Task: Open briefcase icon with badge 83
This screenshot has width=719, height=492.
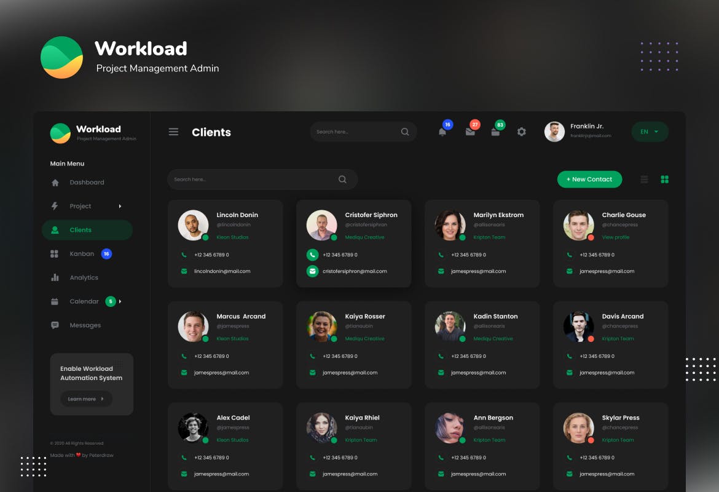Action: coord(495,132)
